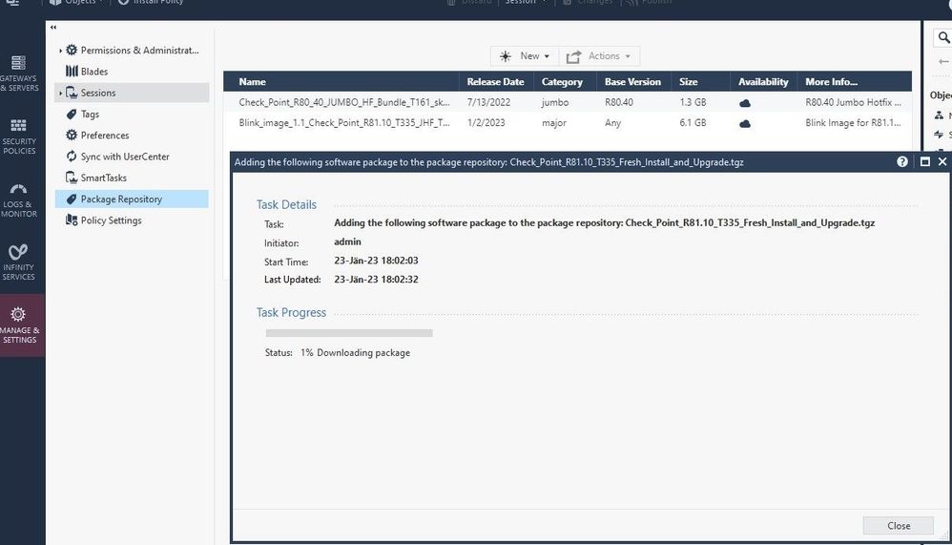The height and width of the screenshot is (545, 952).
Task: Click the 6.1 GB size cell
Action: (x=693, y=123)
